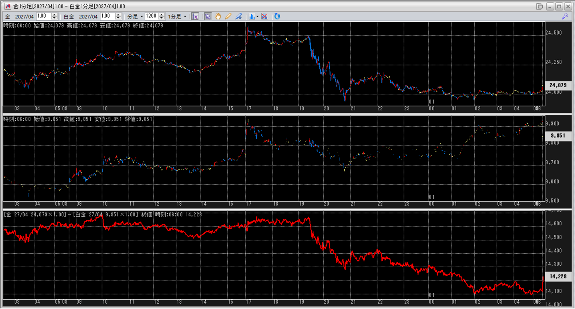Activate the hand pan tool
Screen dimensions: 575x309
[x=218, y=17]
